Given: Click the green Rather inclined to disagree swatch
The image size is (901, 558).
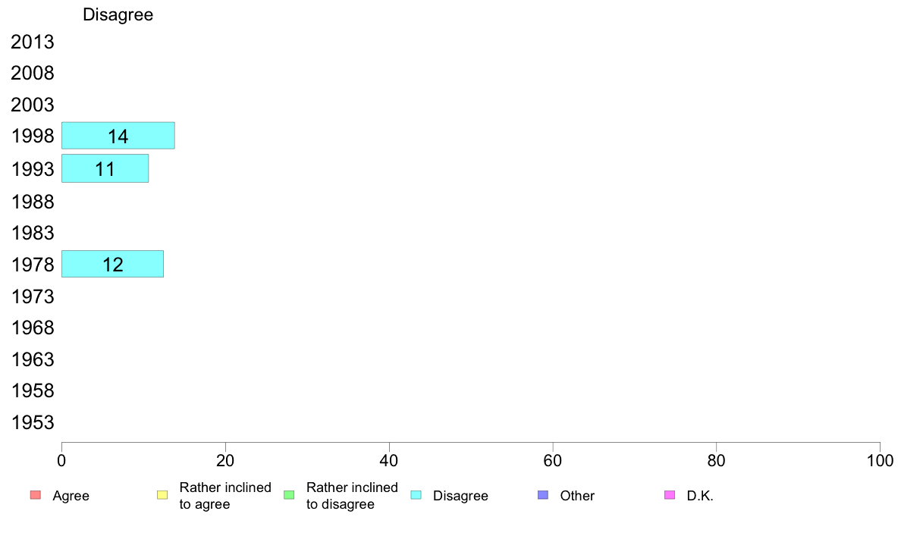Looking at the screenshot, I should coord(289,495).
